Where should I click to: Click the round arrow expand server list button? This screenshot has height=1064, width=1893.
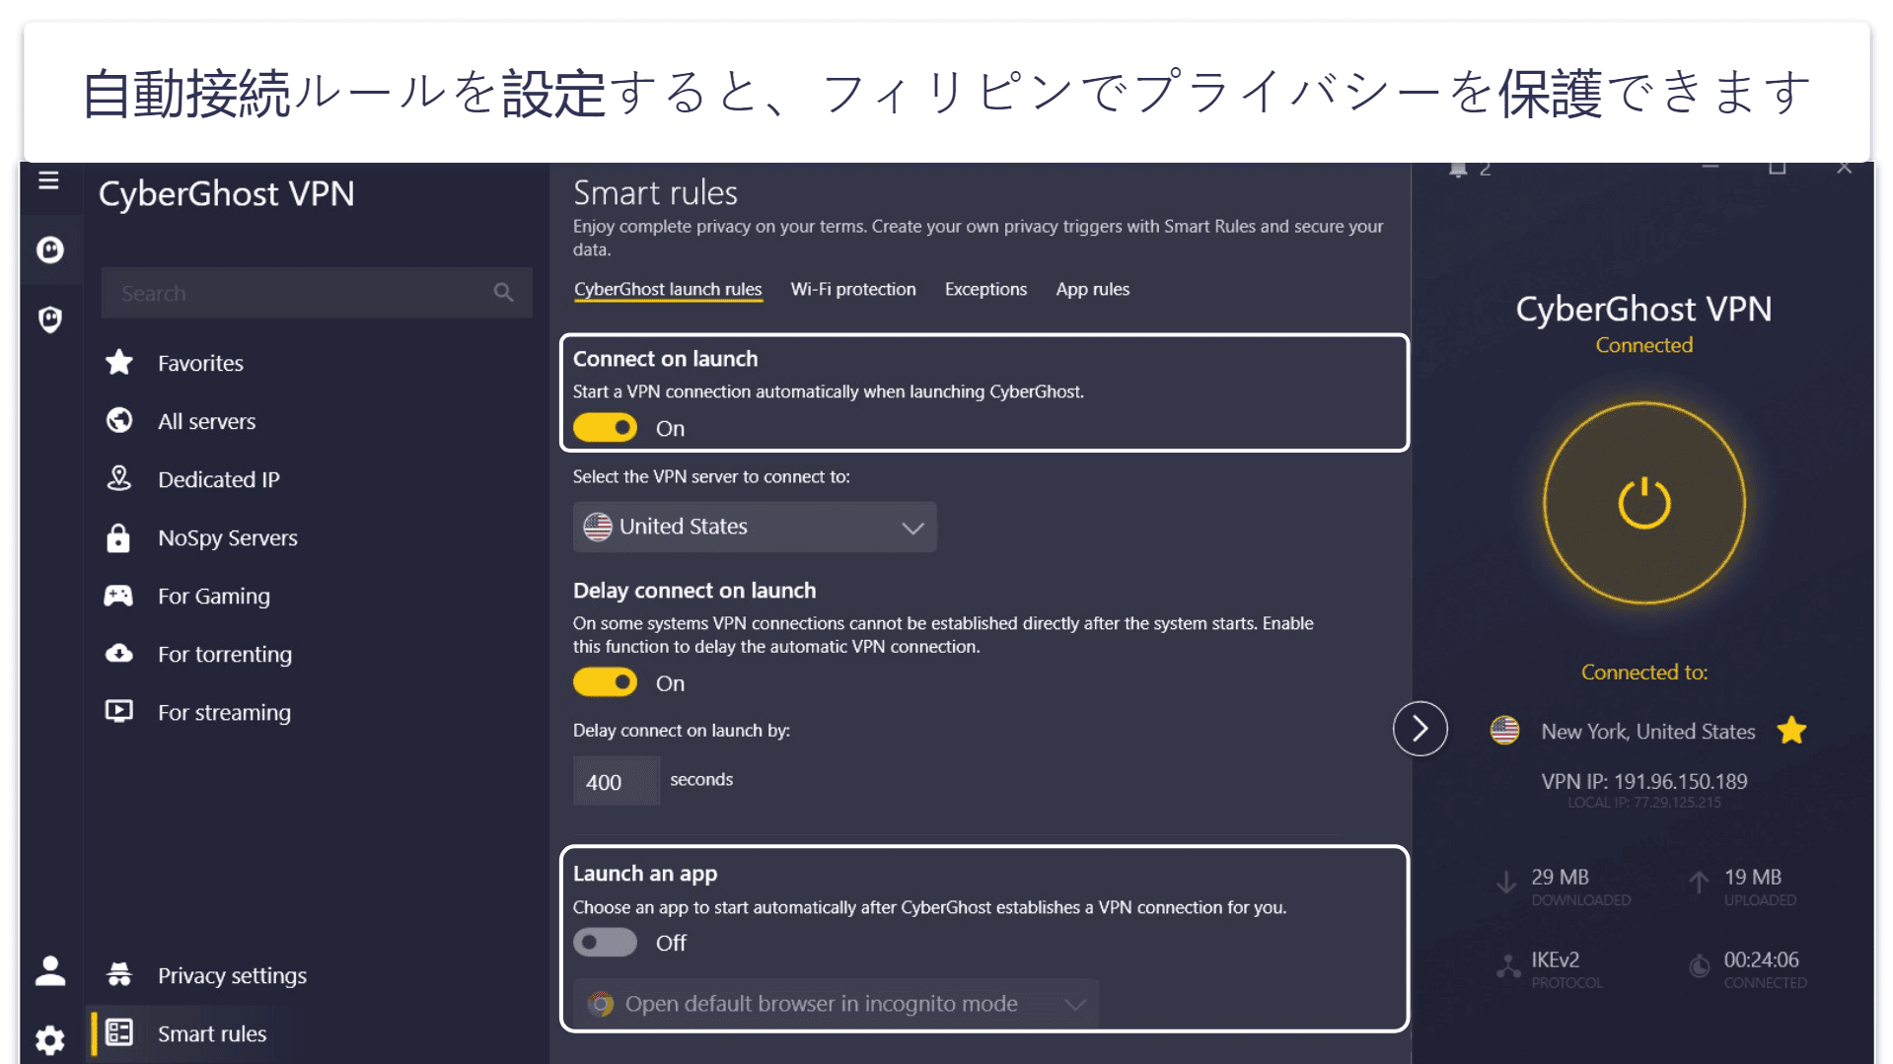(x=1420, y=729)
